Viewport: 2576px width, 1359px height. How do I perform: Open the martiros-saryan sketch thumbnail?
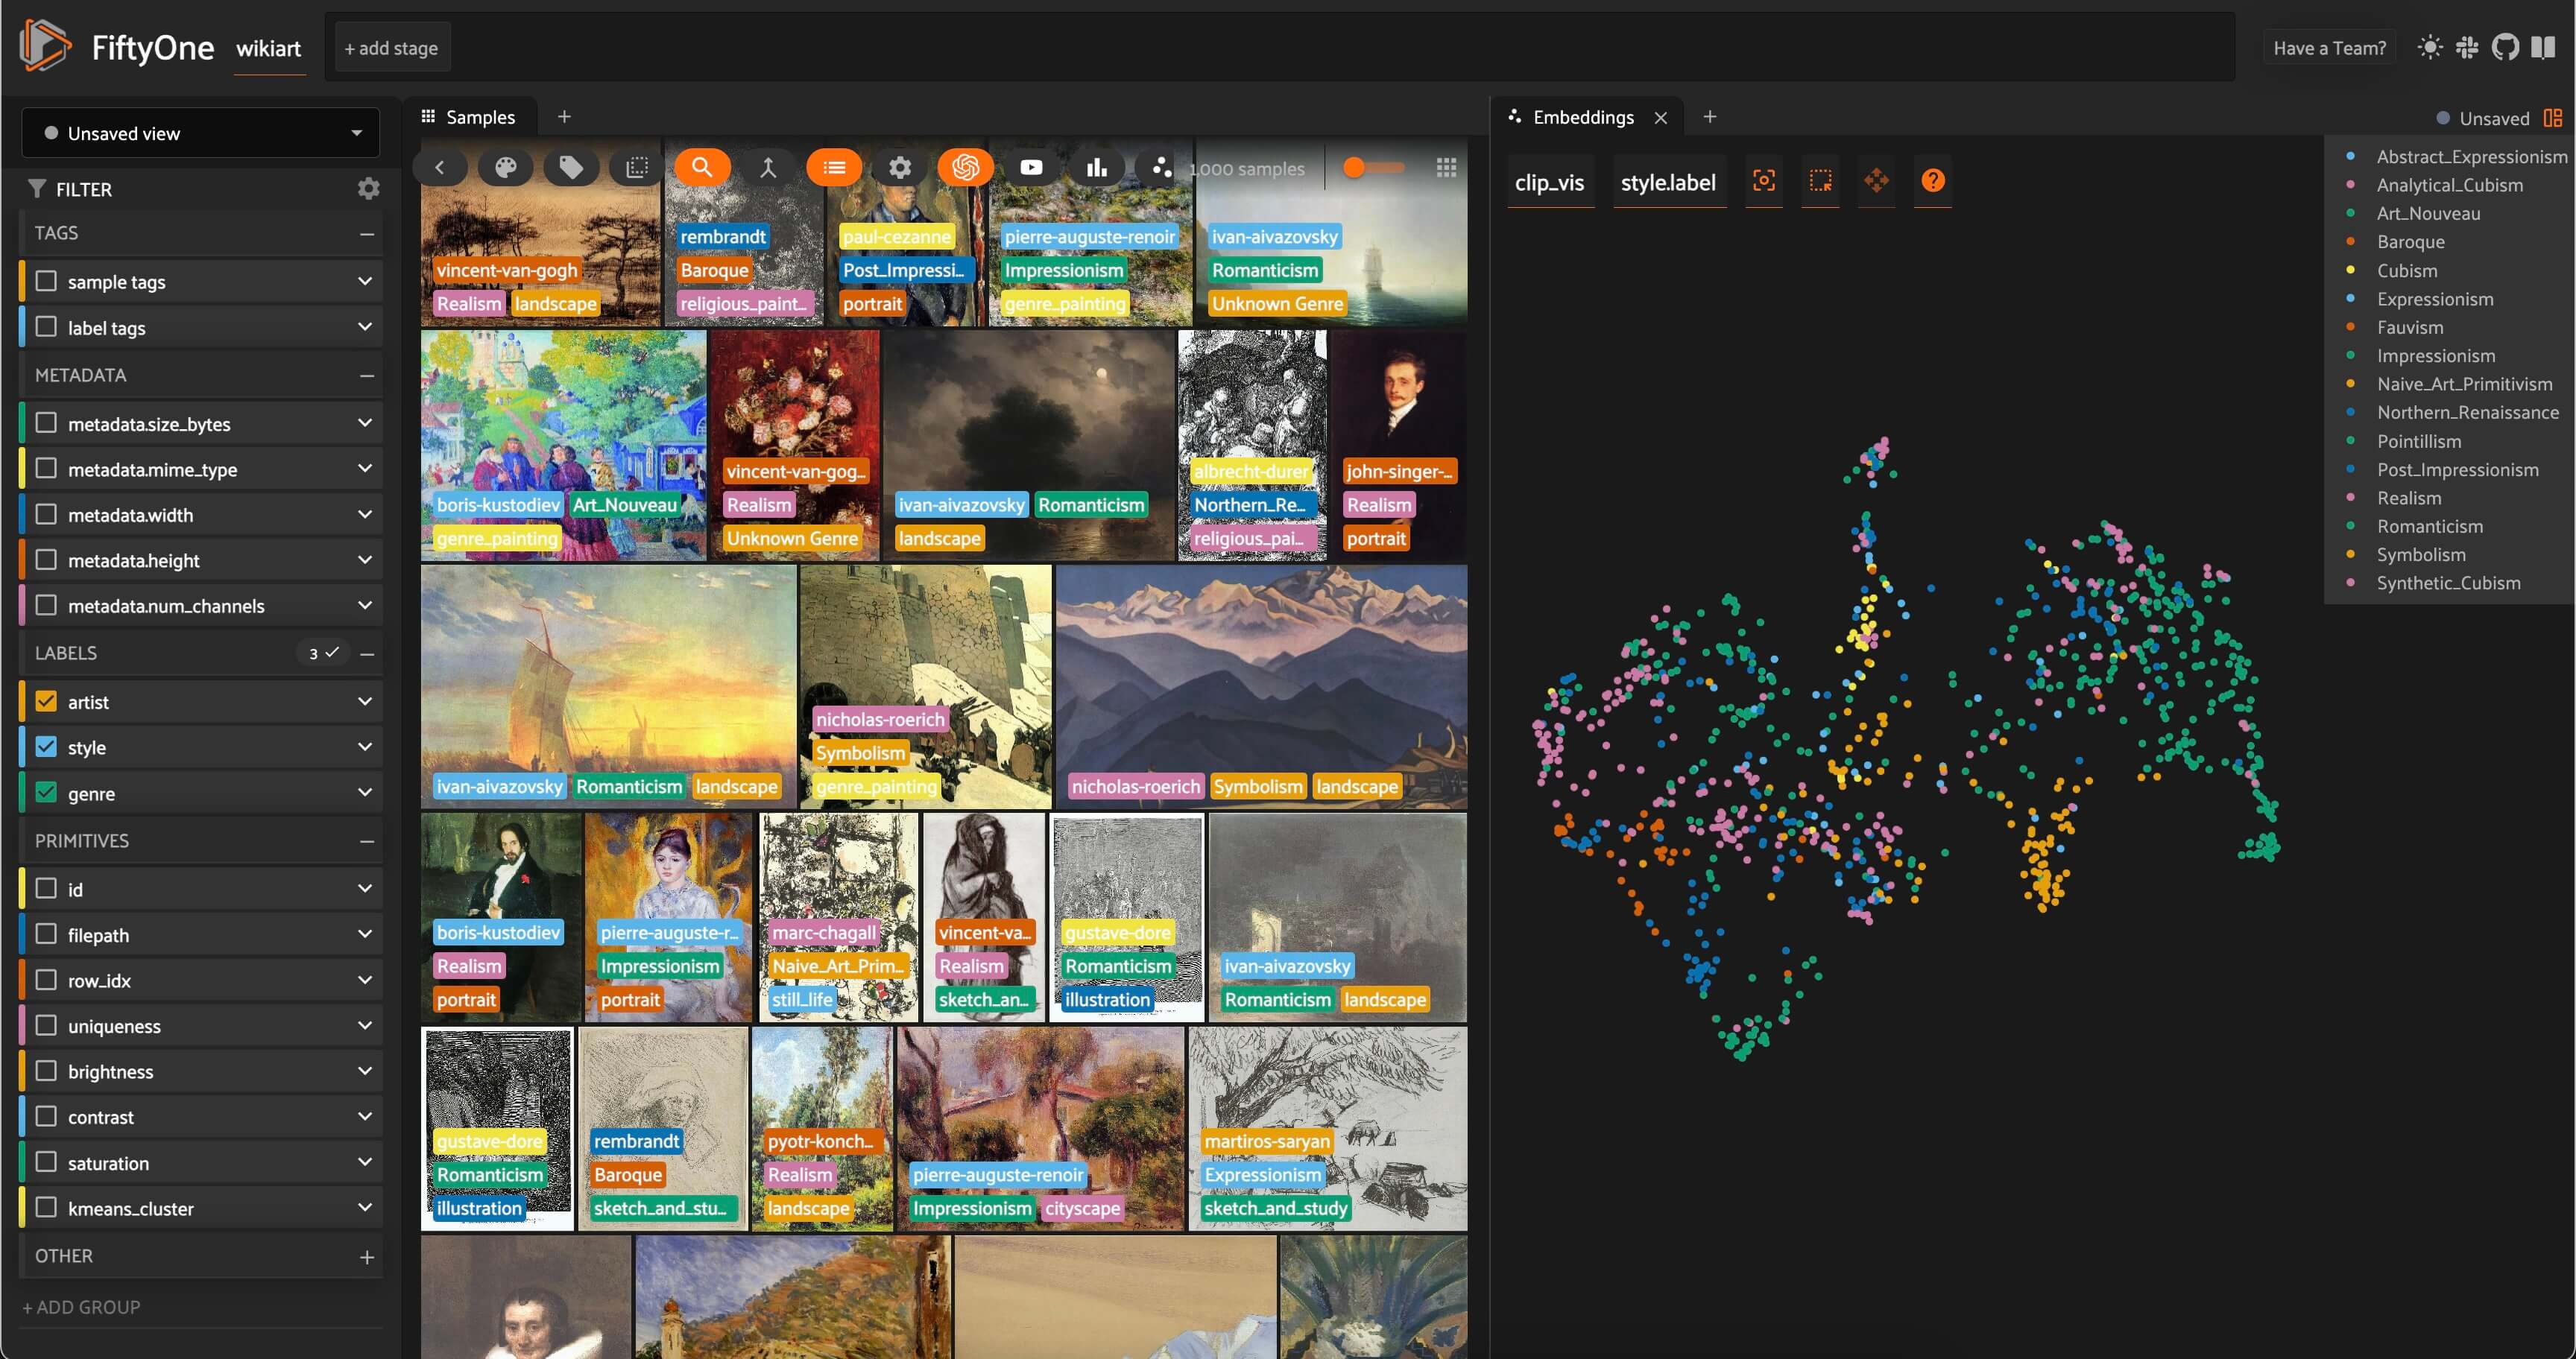pyautogui.click(x=1327, y=1128)
